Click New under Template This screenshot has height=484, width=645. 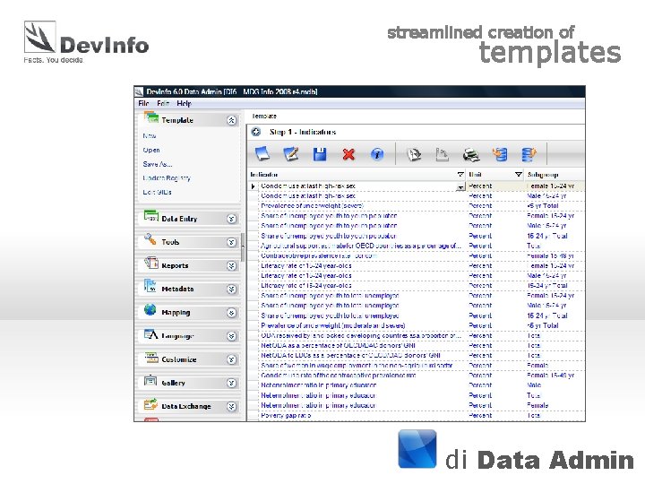[149, 135]
